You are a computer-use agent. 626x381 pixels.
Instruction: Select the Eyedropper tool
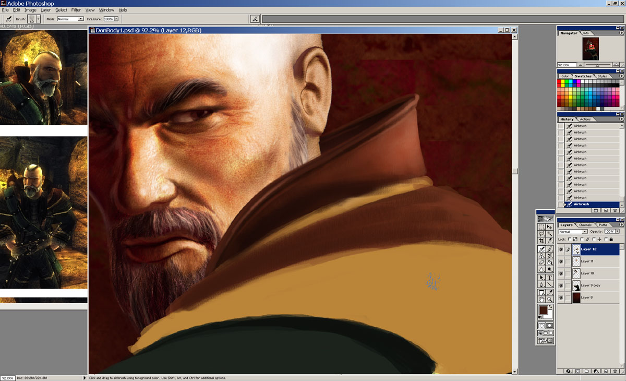pyautogui.click(x=549, y=292)
